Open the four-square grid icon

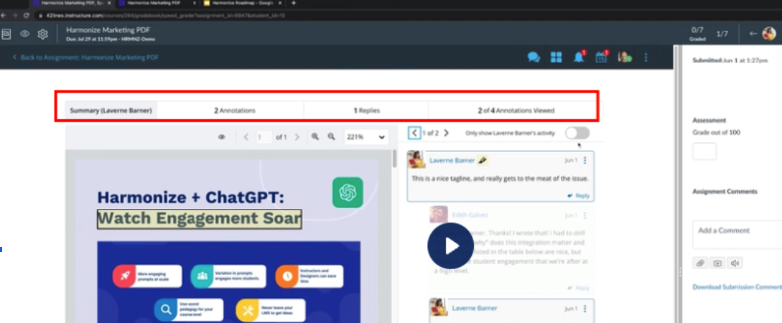point(556,57)
